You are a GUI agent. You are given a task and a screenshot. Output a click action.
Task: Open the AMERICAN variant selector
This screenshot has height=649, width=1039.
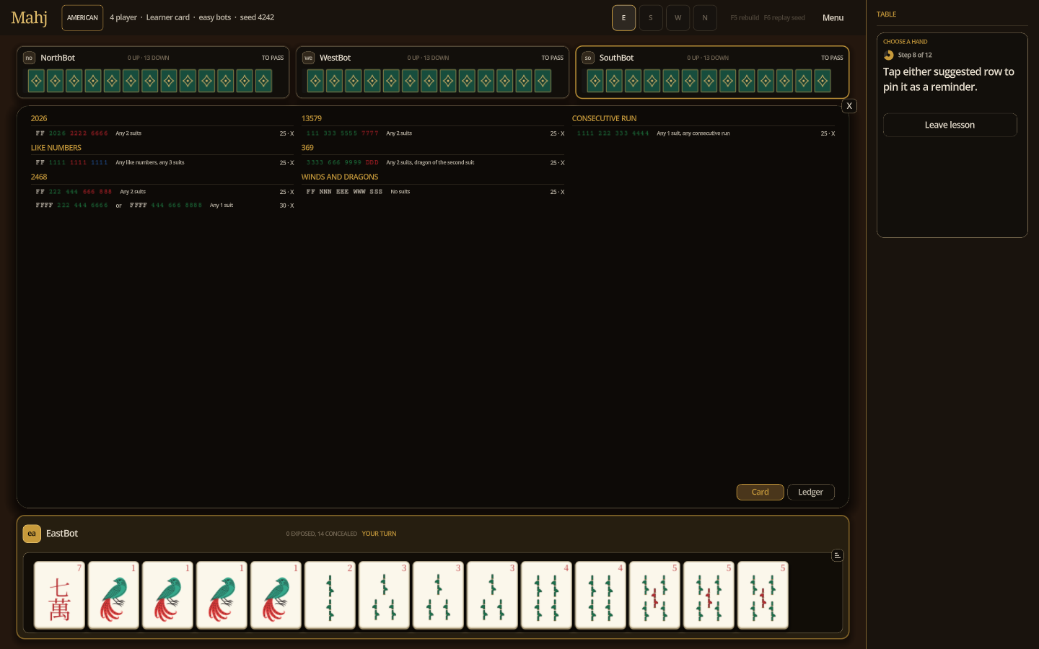(x=82, y=18)
